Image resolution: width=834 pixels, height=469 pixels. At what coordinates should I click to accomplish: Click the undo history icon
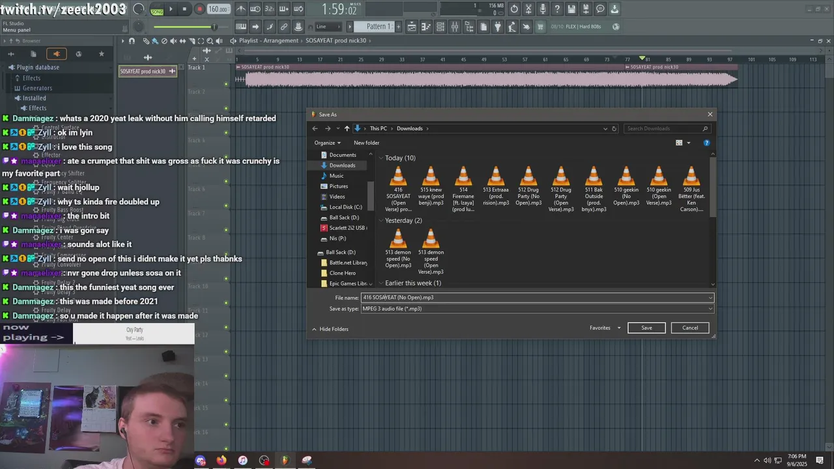tap(514, 9)
